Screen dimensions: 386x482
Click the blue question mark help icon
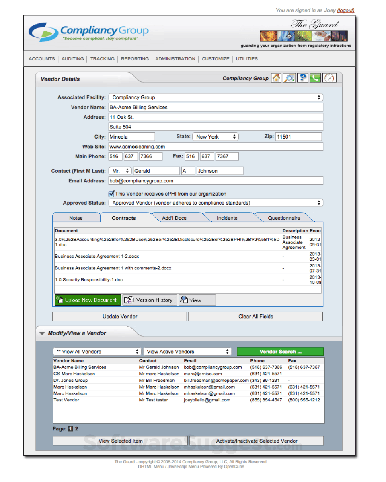click(303, 78)
